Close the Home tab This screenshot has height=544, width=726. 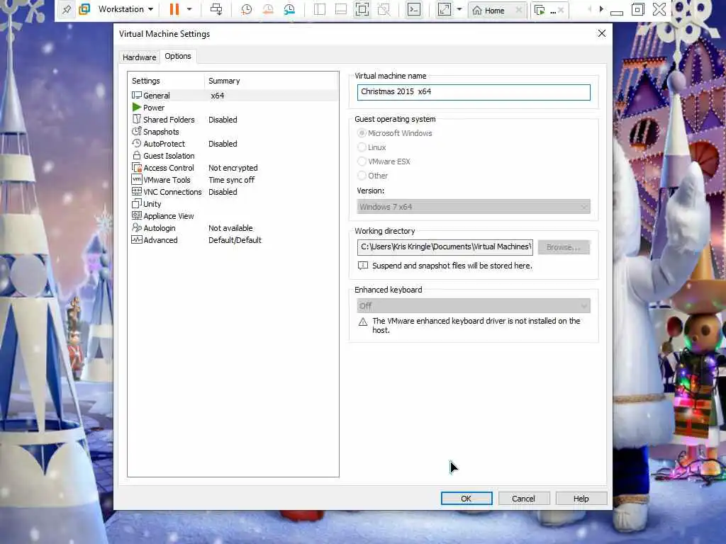[x=519, y=10]
